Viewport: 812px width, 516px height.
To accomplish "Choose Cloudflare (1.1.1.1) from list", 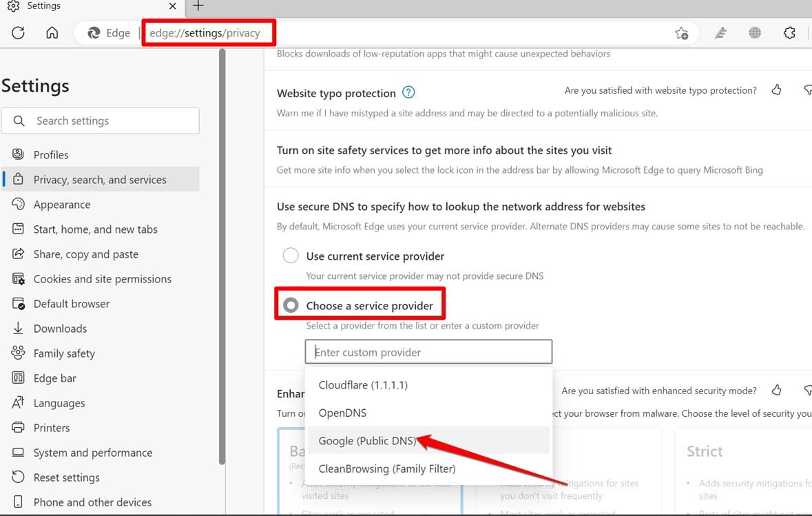I will pyautogui.click(x=428, y=385).
